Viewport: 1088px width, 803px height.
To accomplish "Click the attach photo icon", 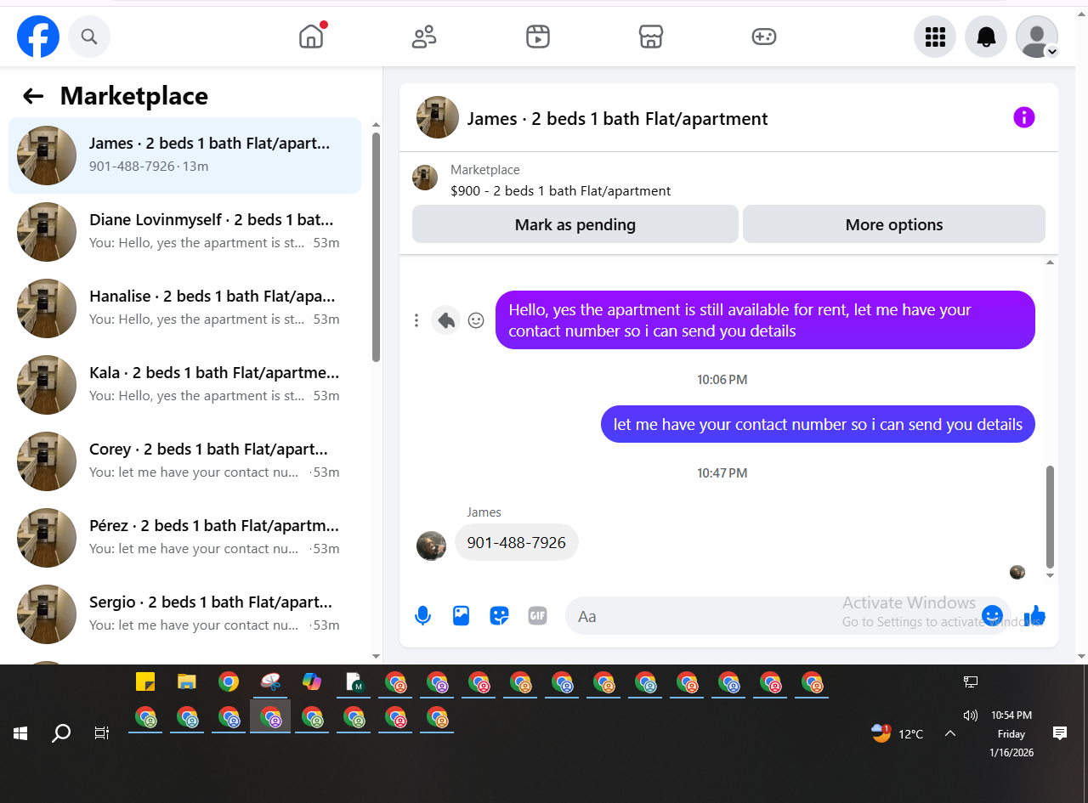I will pos(461,616).
